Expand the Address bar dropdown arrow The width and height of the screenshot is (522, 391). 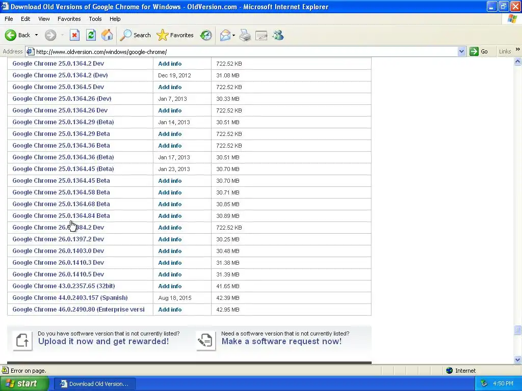[461, 51]
